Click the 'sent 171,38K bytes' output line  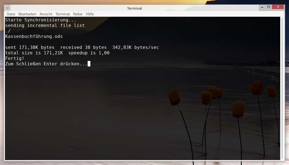pyautogui.click(x=82, y=47)
